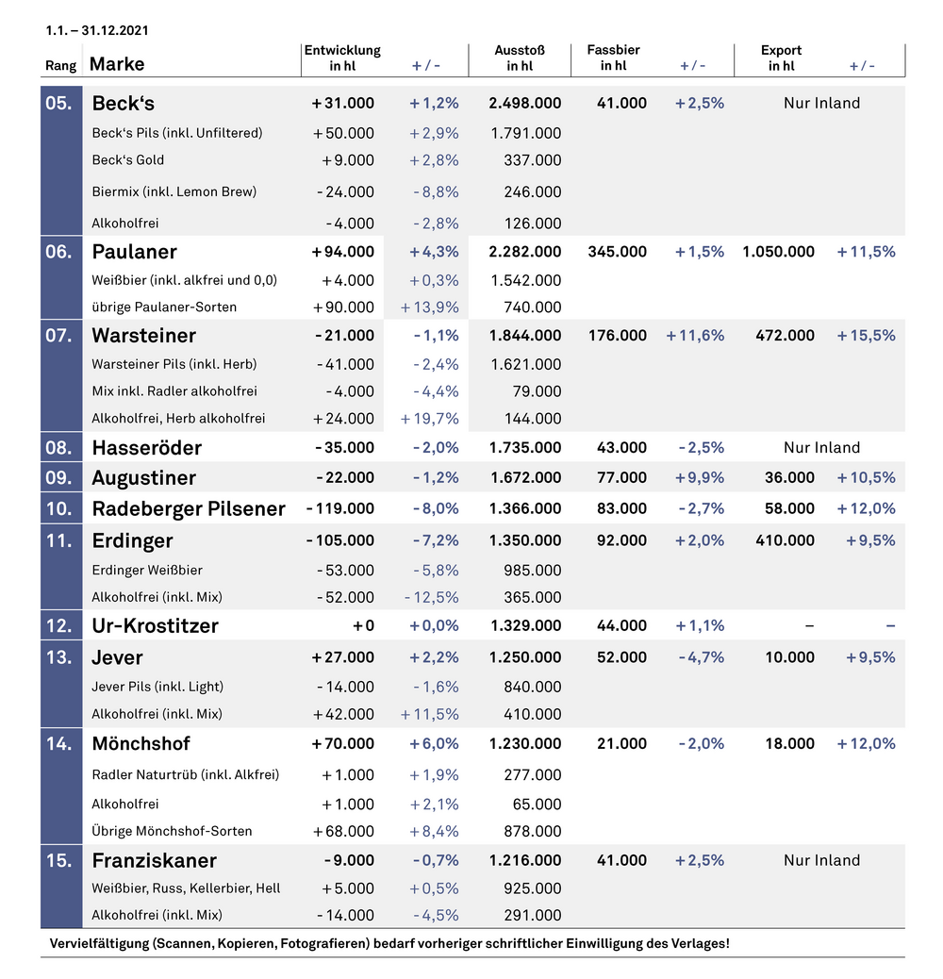Select the Beck's brand row name

(x=123, y=103)
